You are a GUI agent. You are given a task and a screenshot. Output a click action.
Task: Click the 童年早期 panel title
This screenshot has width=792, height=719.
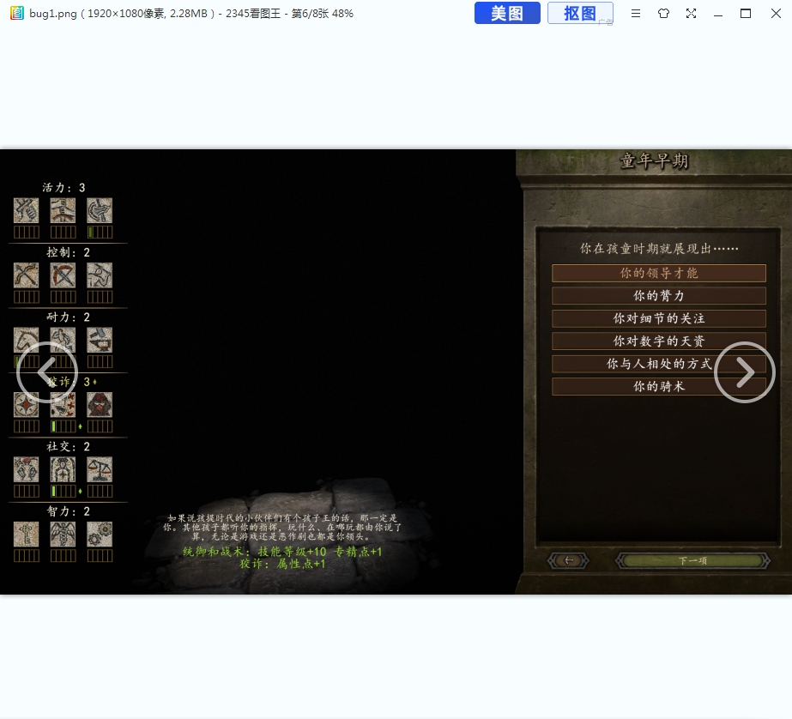point(654,161)
